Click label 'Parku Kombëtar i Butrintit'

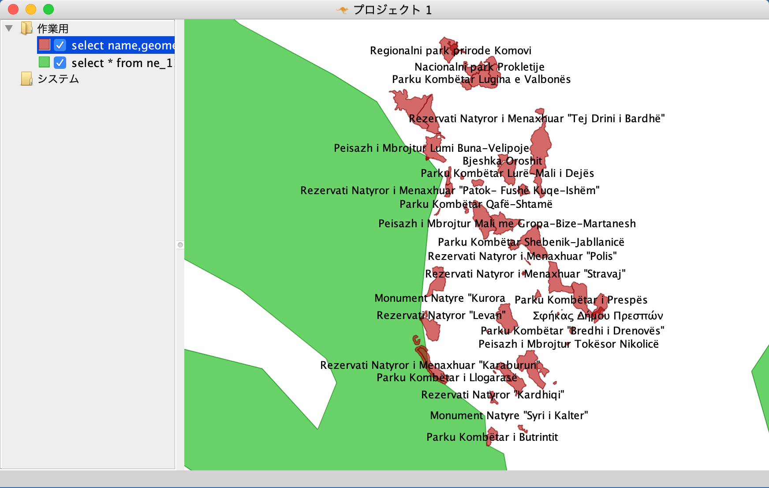pos(492,437)
